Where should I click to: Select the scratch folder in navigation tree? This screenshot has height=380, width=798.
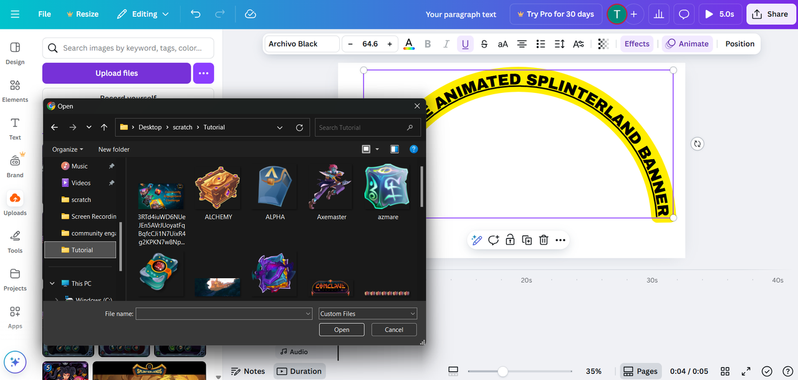[x=80, y=200]
